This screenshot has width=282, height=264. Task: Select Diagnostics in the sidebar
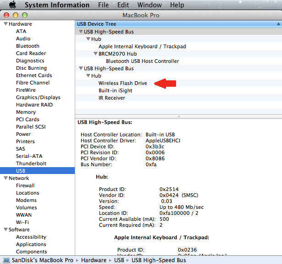(30, 61)
